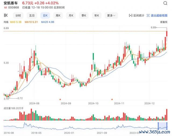Screen dimensions: 172x136
Task: Click the 2021-09 overview timeline label
Action: 102,133
